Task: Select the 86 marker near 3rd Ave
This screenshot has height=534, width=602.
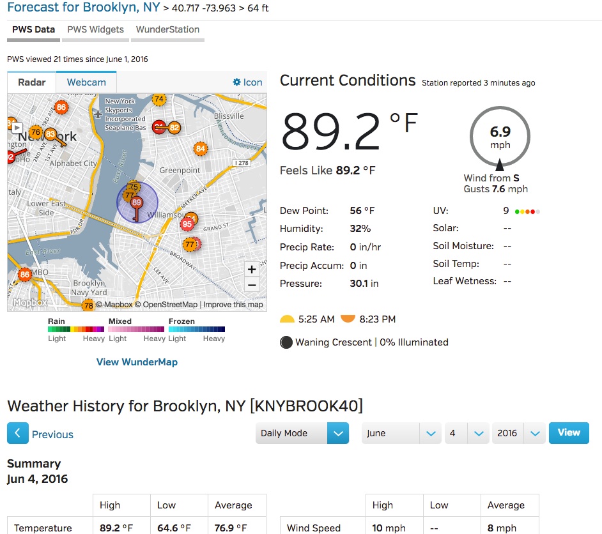Action: tap(61, 107)
